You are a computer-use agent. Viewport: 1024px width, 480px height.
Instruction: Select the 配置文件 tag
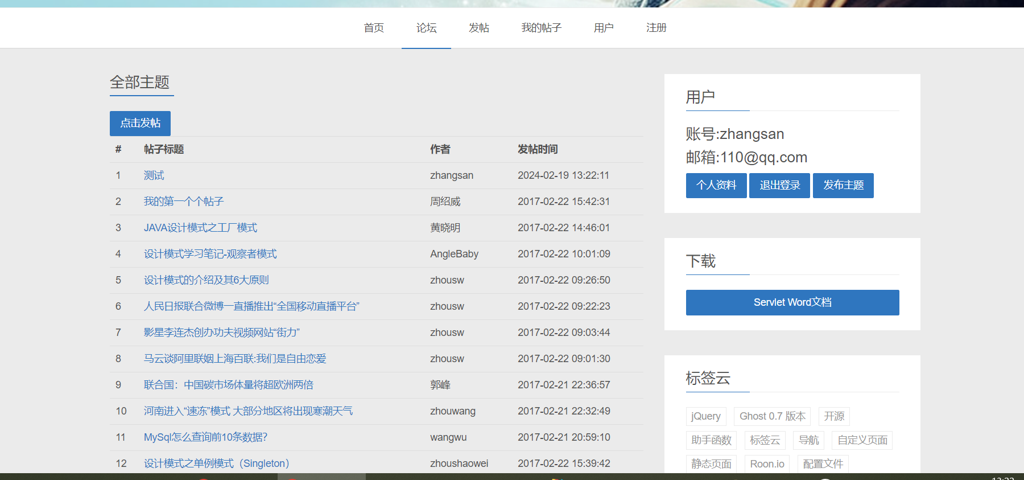pyautogui.click(x=823, y=464)
